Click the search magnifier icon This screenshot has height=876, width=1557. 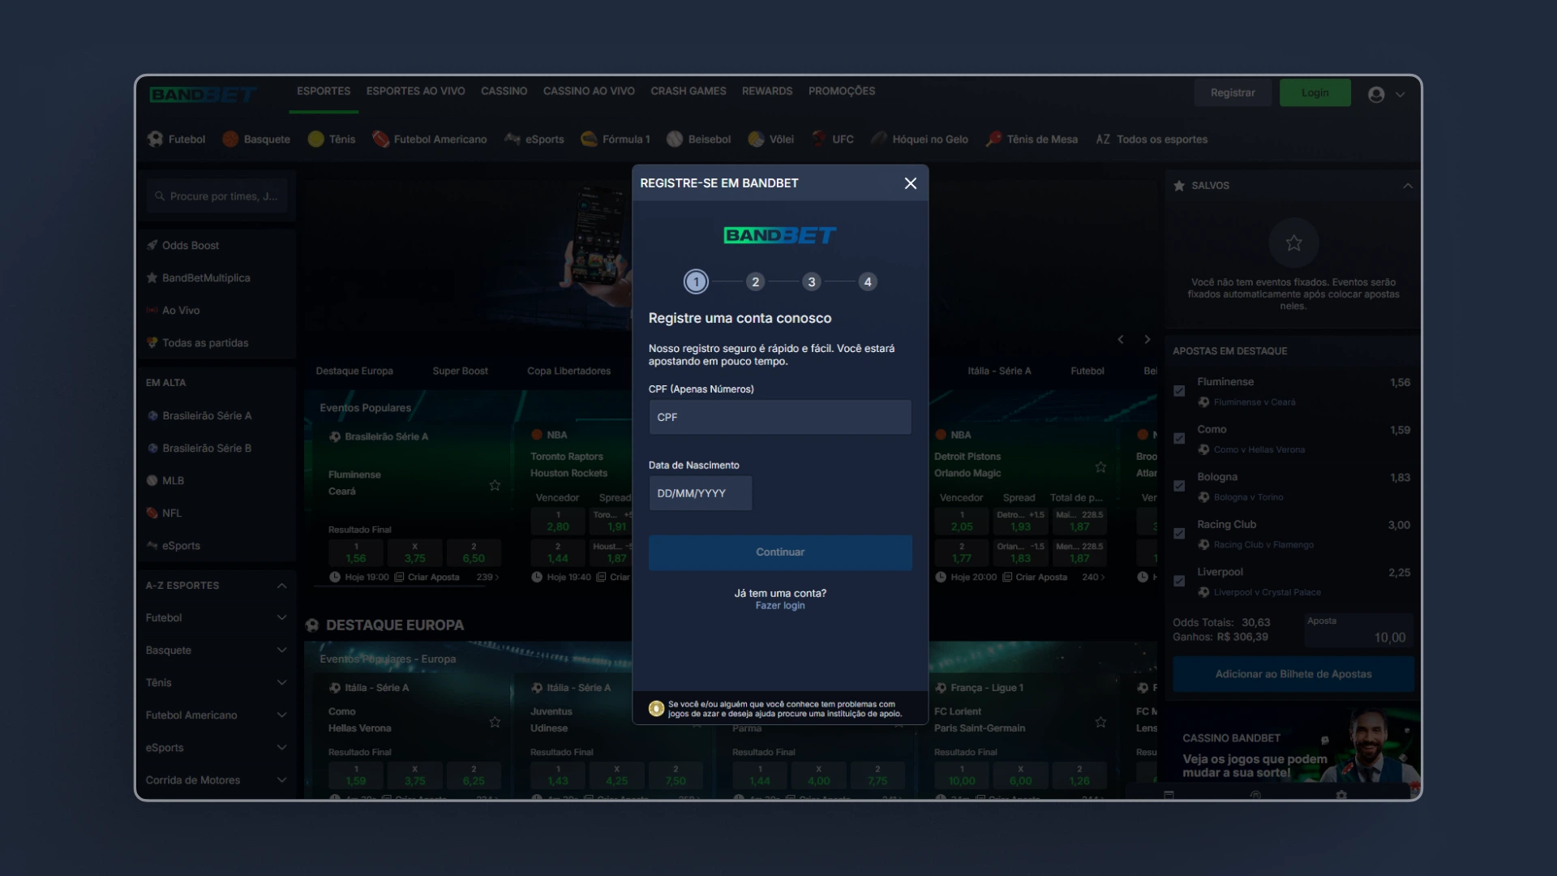click(x=160, y=196)
